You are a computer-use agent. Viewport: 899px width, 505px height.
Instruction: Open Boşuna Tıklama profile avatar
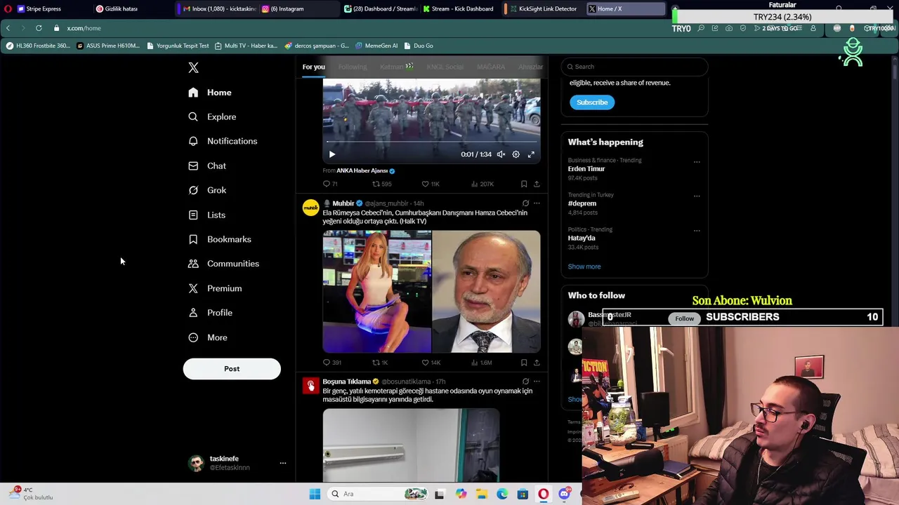[x=310, y=386]
